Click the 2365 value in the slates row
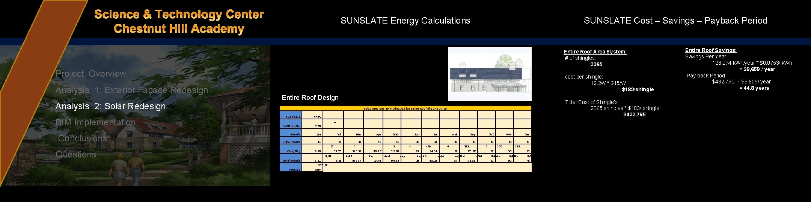 point(317,117)
